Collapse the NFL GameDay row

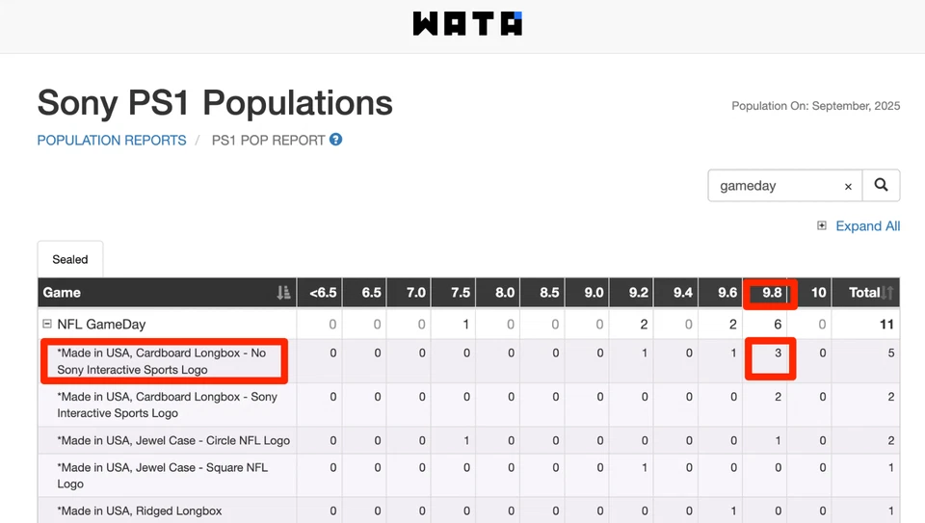pyautogui.click(x=46, y=325)
